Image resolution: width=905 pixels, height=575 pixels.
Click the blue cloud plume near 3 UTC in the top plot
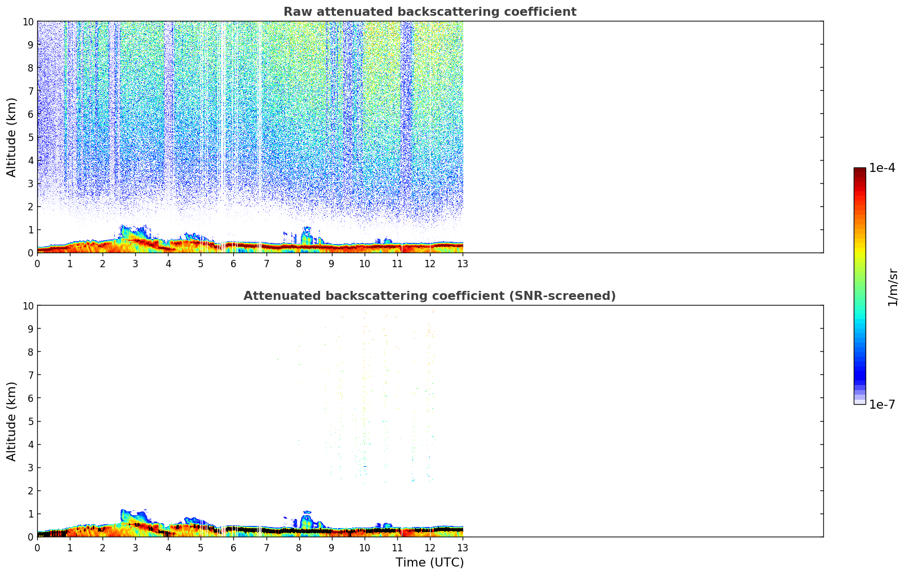click(130, 231)
